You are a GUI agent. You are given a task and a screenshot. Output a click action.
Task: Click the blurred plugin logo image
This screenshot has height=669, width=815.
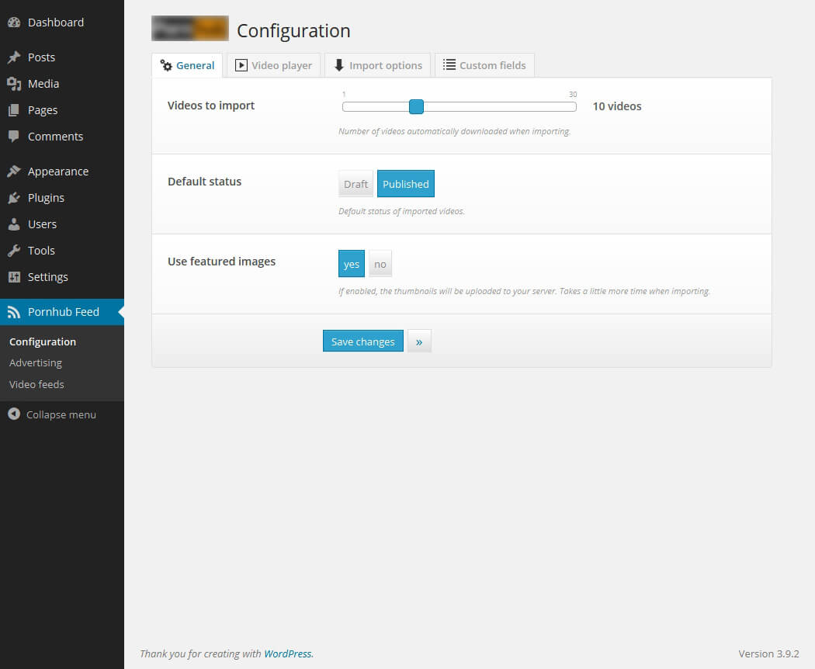(x=189, y=28)
